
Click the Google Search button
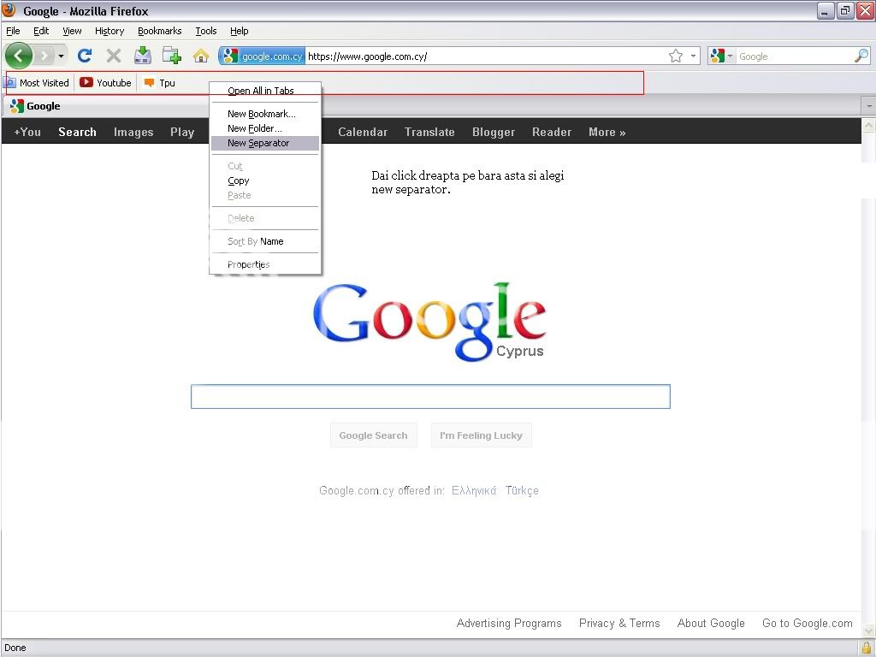373,435
